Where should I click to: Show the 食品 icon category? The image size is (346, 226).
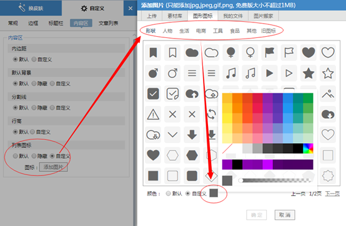tap(235, 31)
